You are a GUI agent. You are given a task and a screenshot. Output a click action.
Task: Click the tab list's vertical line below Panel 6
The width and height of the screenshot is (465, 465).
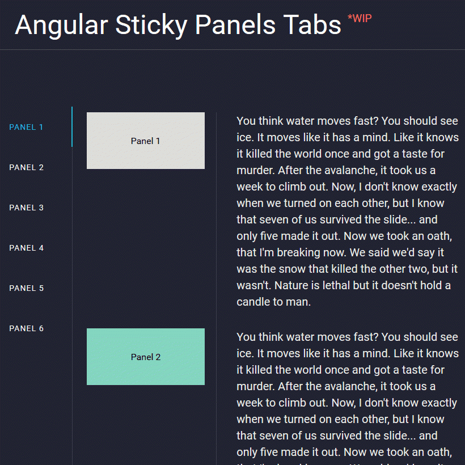click(72, 397)
